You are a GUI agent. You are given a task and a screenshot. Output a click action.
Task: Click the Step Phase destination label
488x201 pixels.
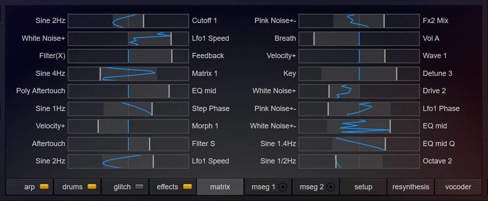211,109
